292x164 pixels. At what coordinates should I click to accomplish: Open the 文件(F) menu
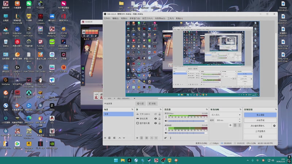point(107,18)
